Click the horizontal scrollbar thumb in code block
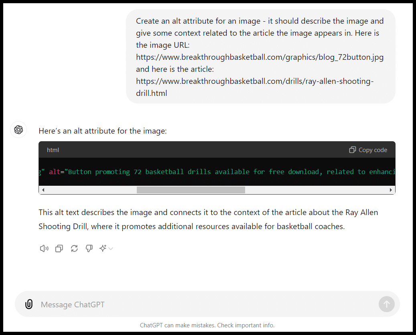 [x=191, y=190]
